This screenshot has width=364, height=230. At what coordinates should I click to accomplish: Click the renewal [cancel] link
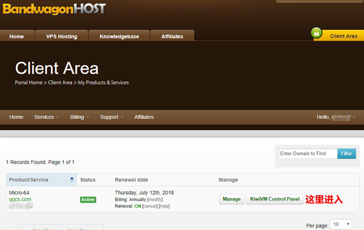pyautogui.click(x=150, y=206)
